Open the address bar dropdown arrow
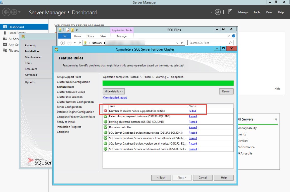The image size is (290, 192). click(177, 43)
